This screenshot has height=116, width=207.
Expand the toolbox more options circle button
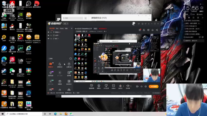pos(70,59)
